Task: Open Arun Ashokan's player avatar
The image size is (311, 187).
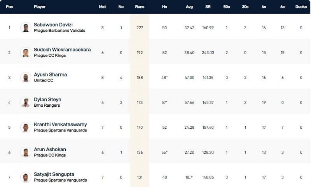Action: click(26, 152)
